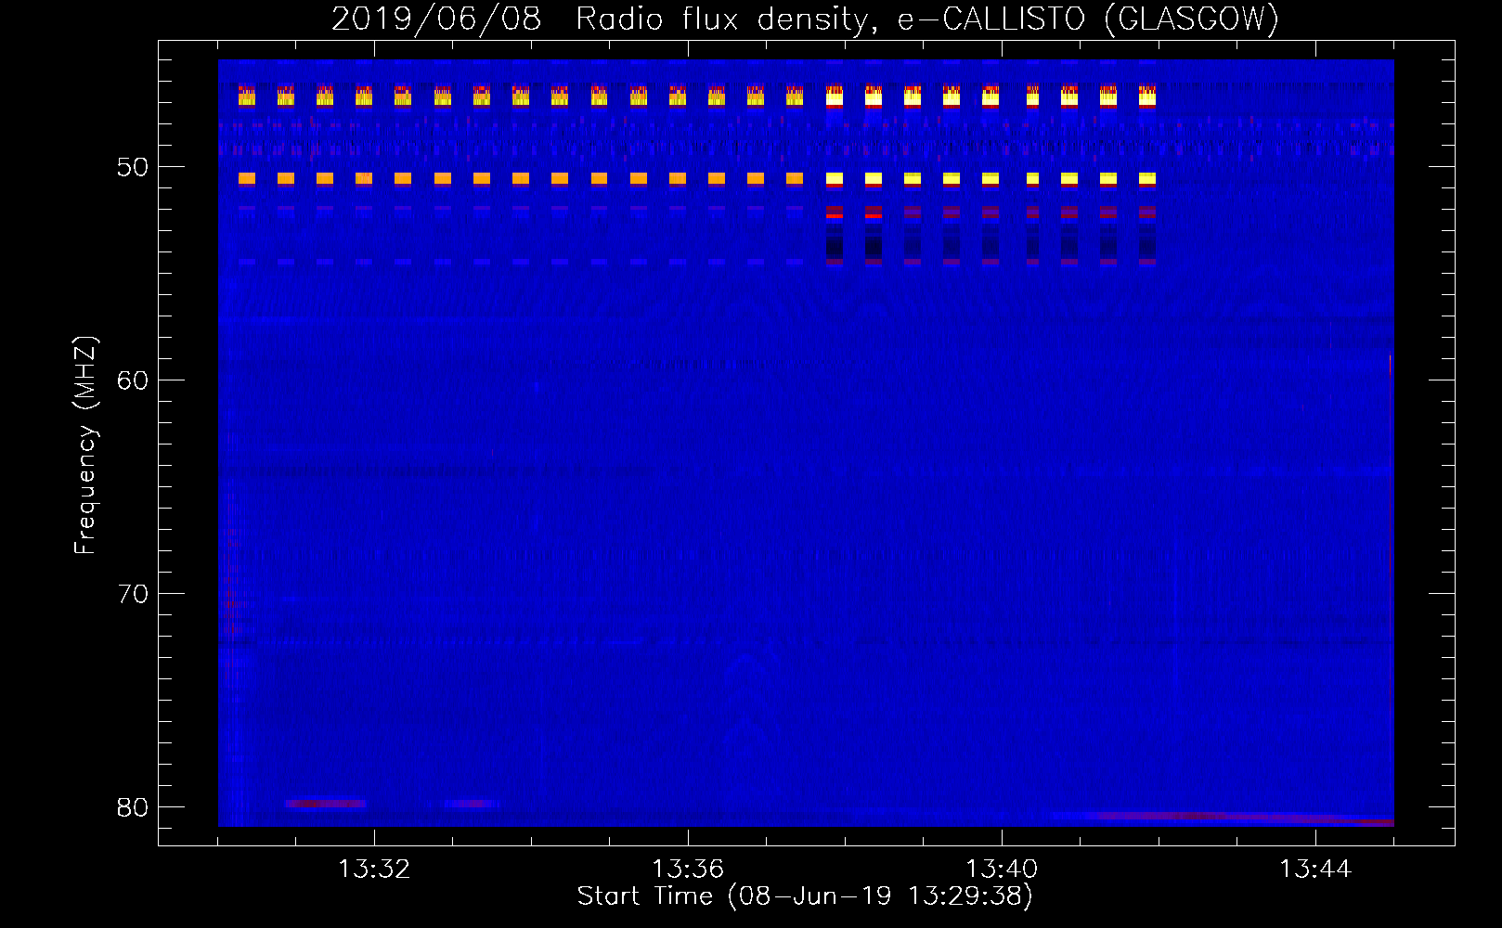This screenshot has width=1502, height=928.
Task: Click the 13:44 time tick label
Action: point(1315,870)
